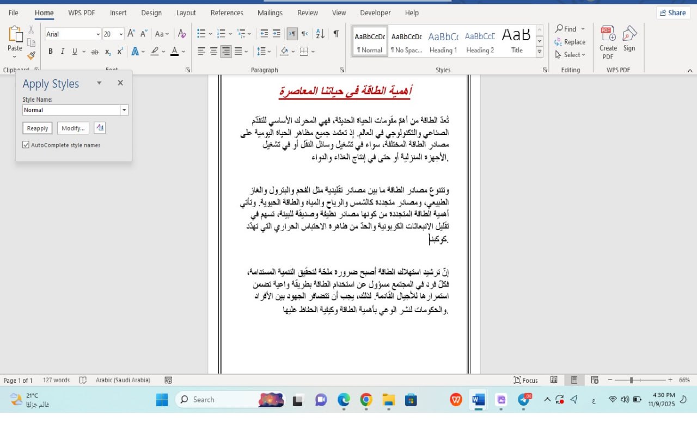Click the Sign icon in WPS PDF

[629, 39]
